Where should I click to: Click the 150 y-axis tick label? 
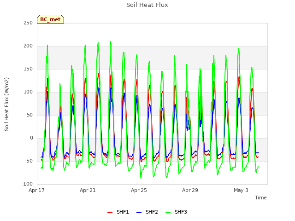tap(28, 69)
